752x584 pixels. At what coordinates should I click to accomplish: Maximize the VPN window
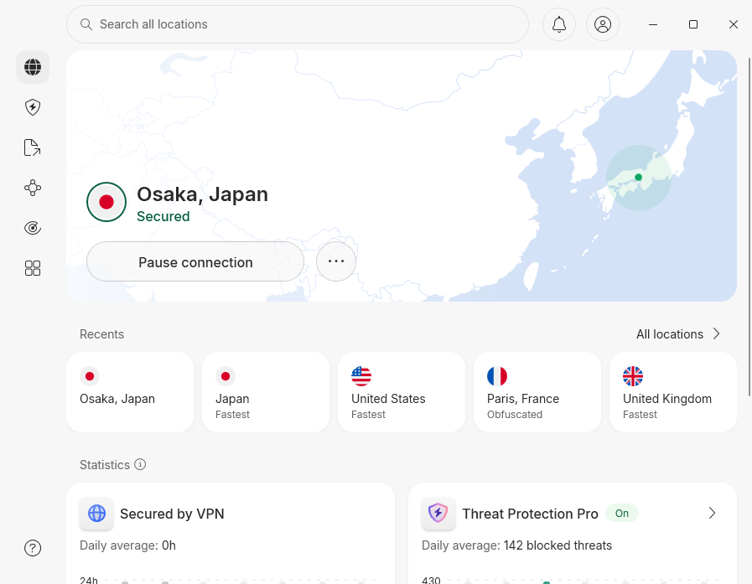pyautogui.click(x=693, y=24)
